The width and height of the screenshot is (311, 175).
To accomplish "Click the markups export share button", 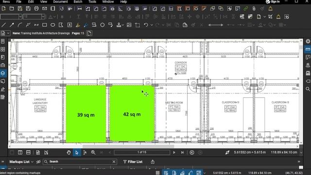I will (153, 162).
